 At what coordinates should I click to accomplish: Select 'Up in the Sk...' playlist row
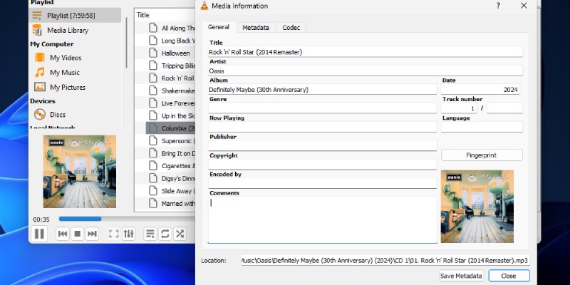tap(171, 116)
